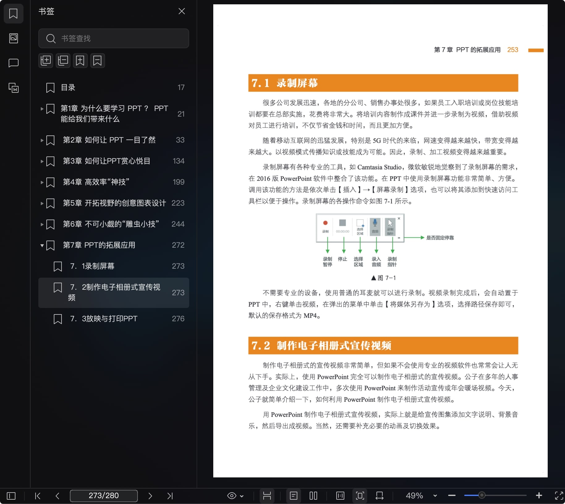The width and height of the screenshot is (565, 504).
Task: Click the page number field 273/280
Action: [x=104, y=496]
